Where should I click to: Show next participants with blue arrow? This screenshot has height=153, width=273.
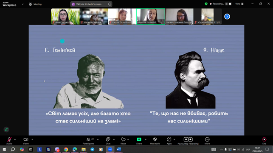pyautogui.click(x=227, y=17)
